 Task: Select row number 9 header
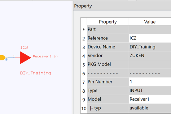84,100
